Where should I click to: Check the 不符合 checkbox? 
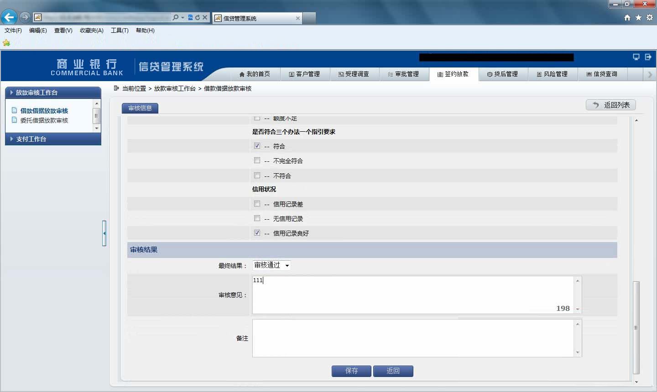coord(257,175)
